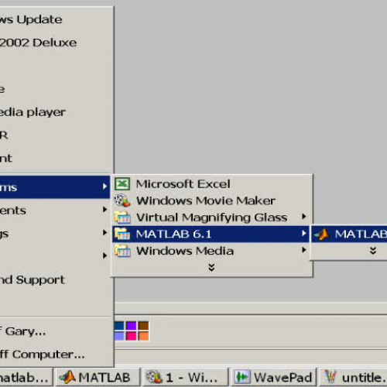387x387 pixels.
Task: Open the Settings Start menu entry
Action: tap(55, 233)
